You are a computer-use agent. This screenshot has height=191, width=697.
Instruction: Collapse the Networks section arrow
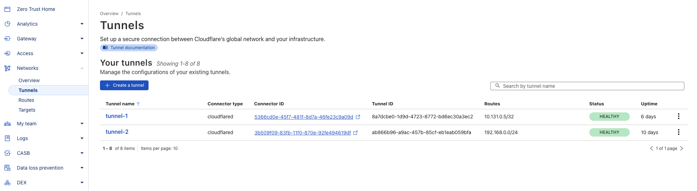(82, 68)
